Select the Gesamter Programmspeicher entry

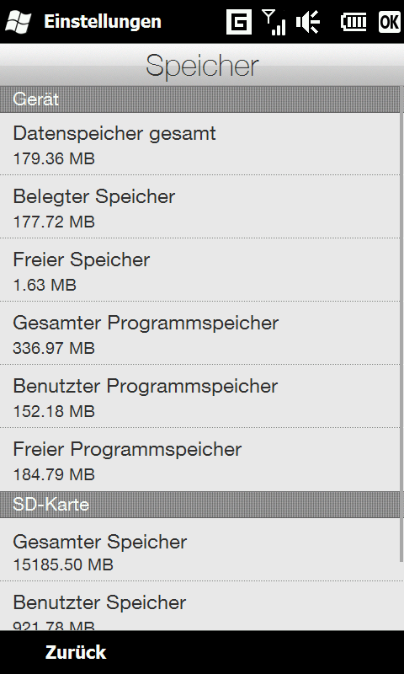200,333
